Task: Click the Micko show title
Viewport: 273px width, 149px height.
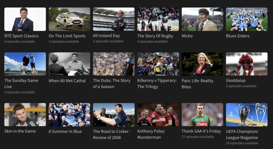Action: click(x=187, y=36)
